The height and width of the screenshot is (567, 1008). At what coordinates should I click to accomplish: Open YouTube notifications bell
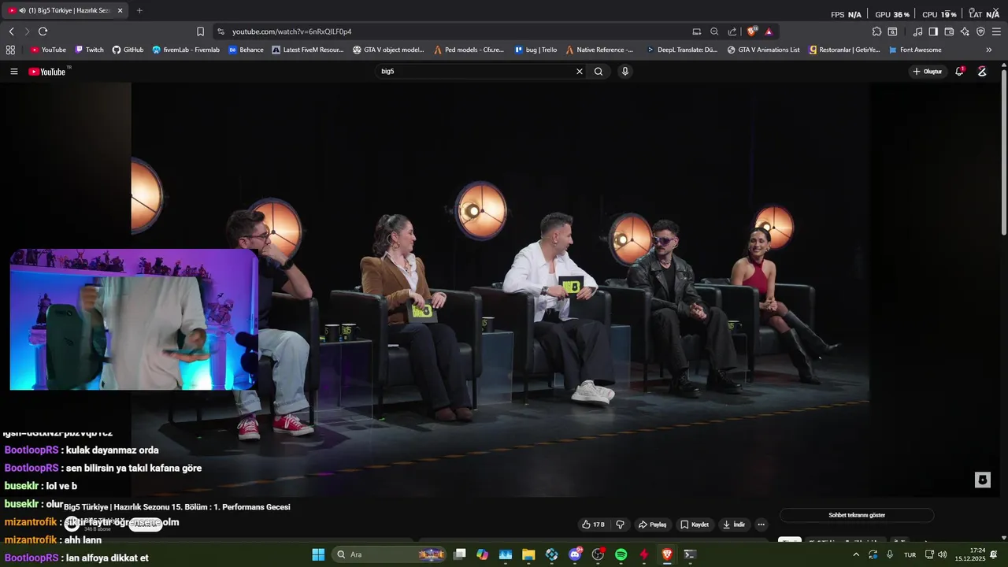(959, 72)
